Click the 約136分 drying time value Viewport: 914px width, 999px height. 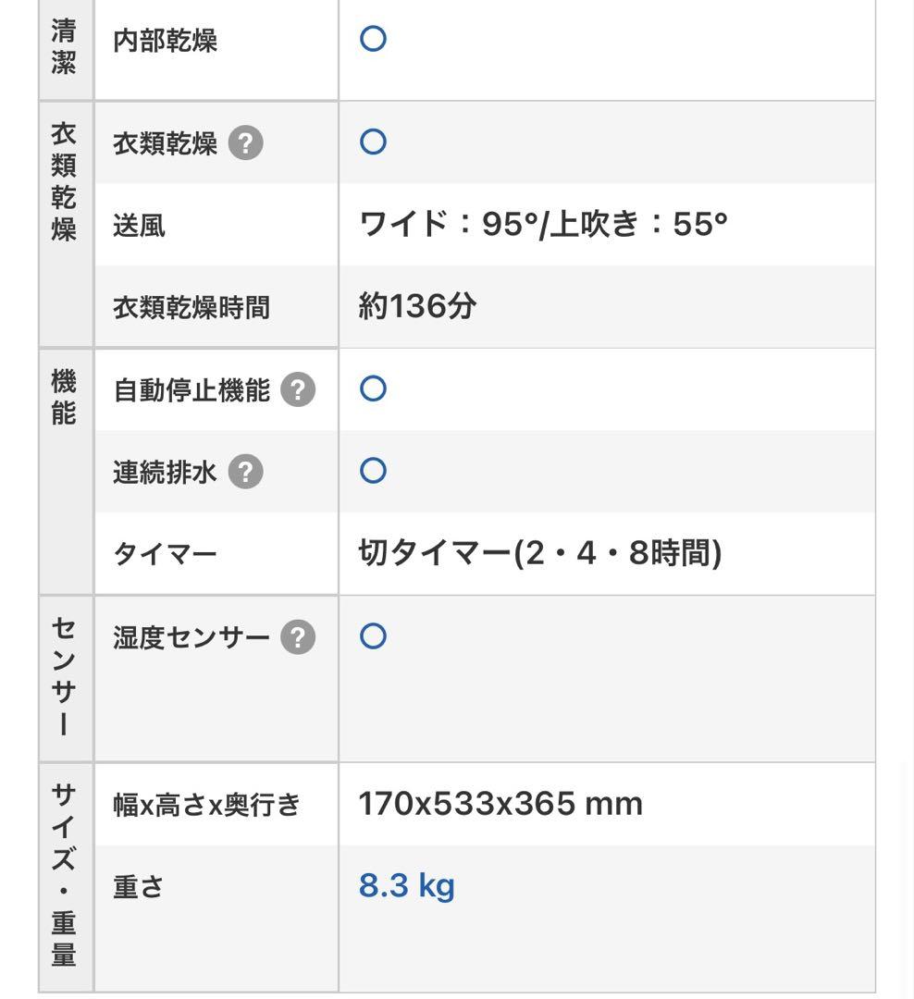(416, 306)
